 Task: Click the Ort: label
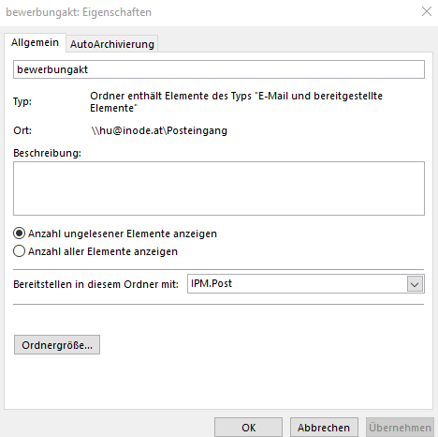pyautogui.click(x=22, y=130)
